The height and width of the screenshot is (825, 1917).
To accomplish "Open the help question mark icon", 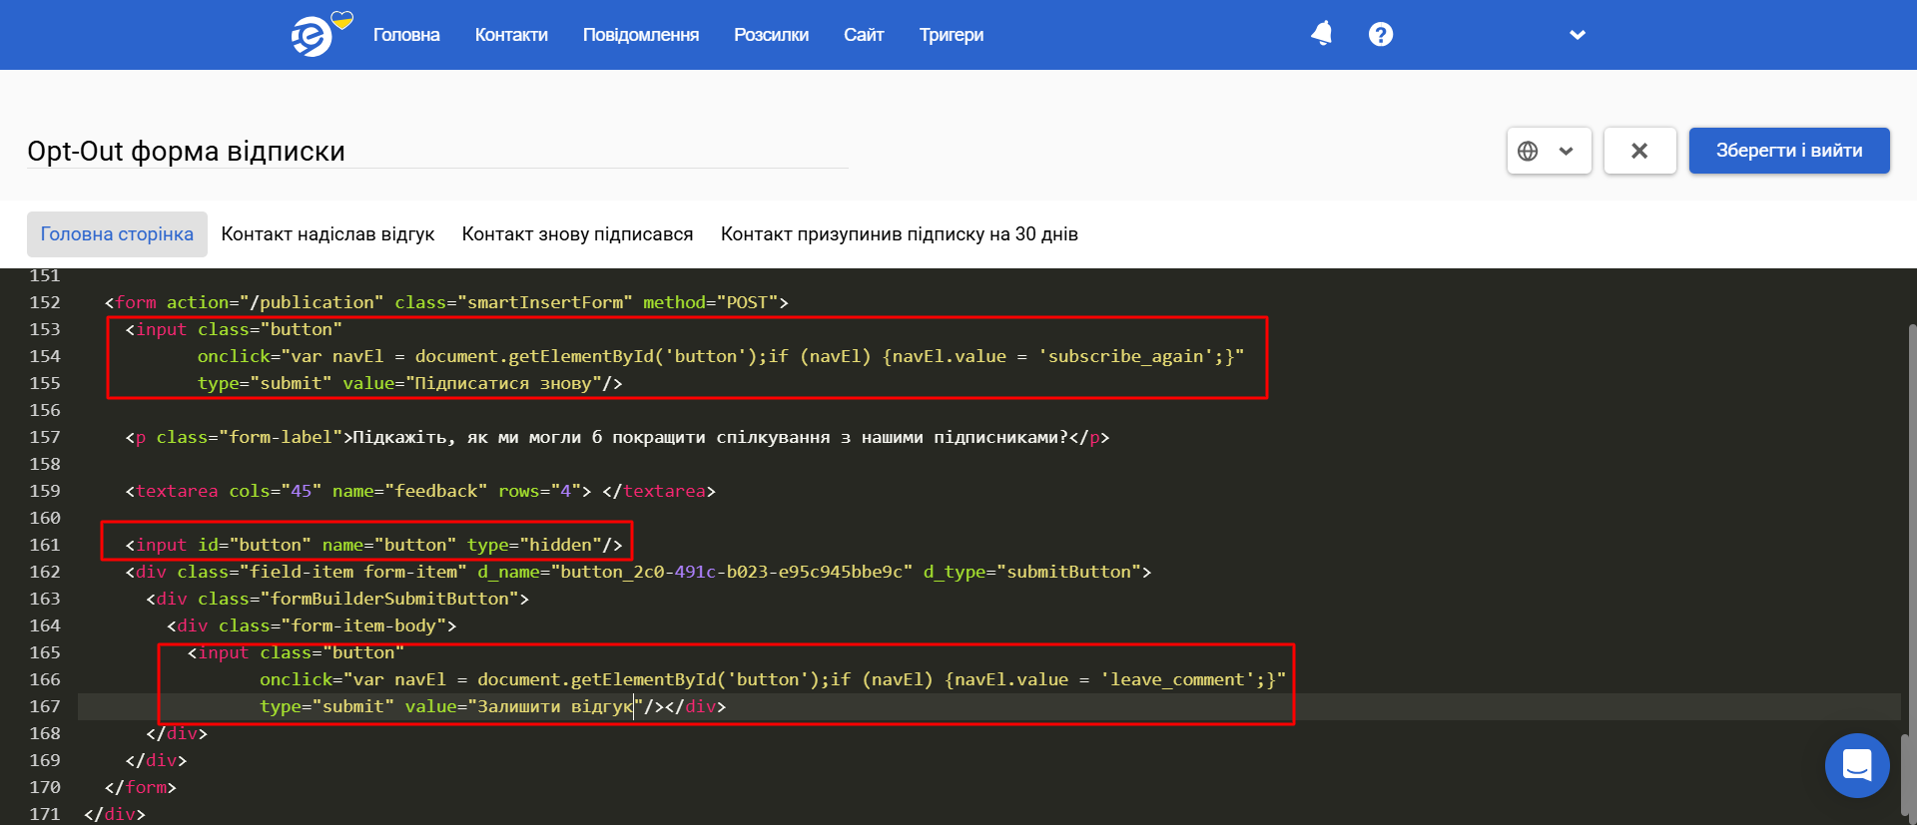I will (x=1381, y=34).
